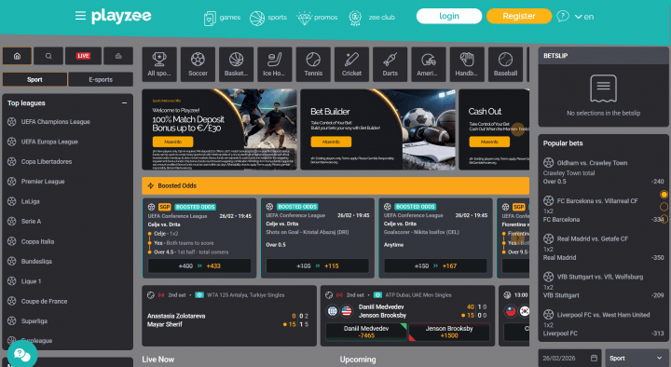This screenshot has width=671, height=367.
Task: Click the login button
Action: click(449, 16)
